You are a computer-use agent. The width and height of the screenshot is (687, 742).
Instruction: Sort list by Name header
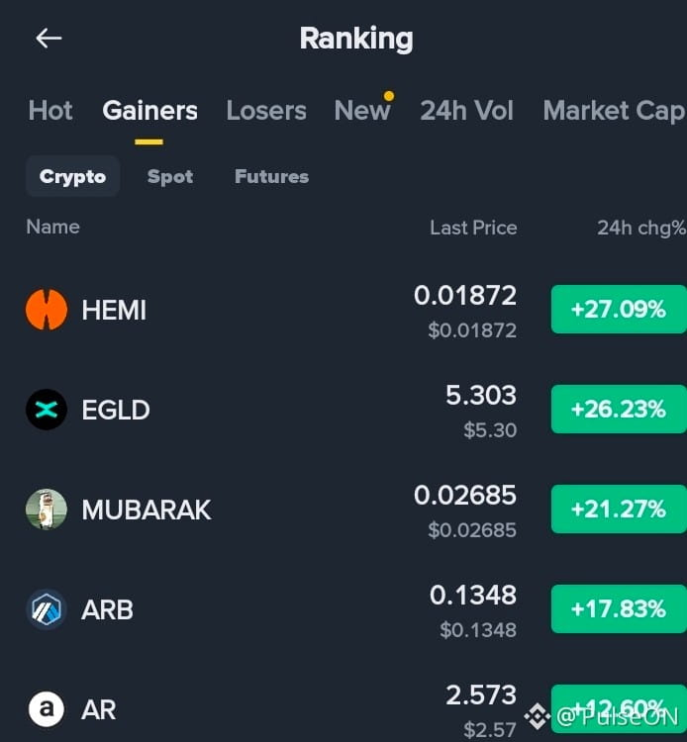click(x=52, y=227)
